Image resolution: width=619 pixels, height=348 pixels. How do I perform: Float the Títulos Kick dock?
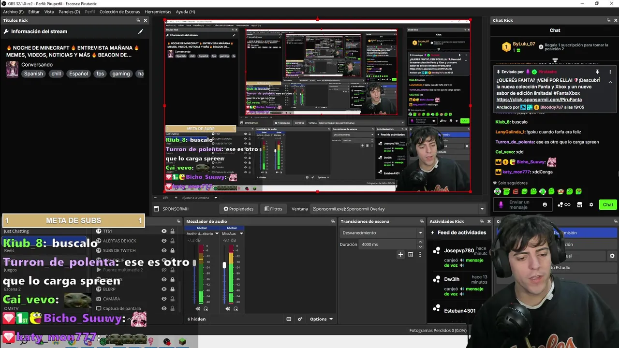click(138, 20)
